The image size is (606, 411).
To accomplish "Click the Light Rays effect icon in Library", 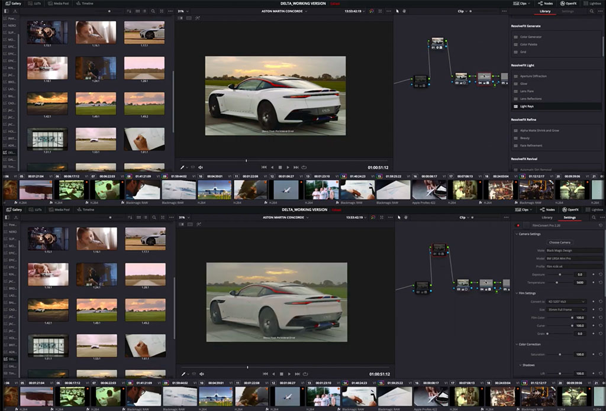I will pos(516,106).
